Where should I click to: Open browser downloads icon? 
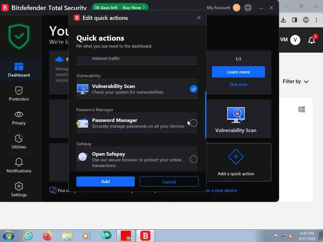(x=283, y=20)
